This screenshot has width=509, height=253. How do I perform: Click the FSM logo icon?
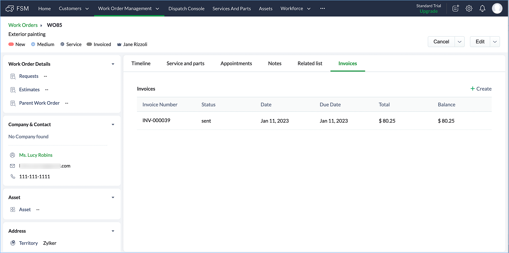[10, 9]
